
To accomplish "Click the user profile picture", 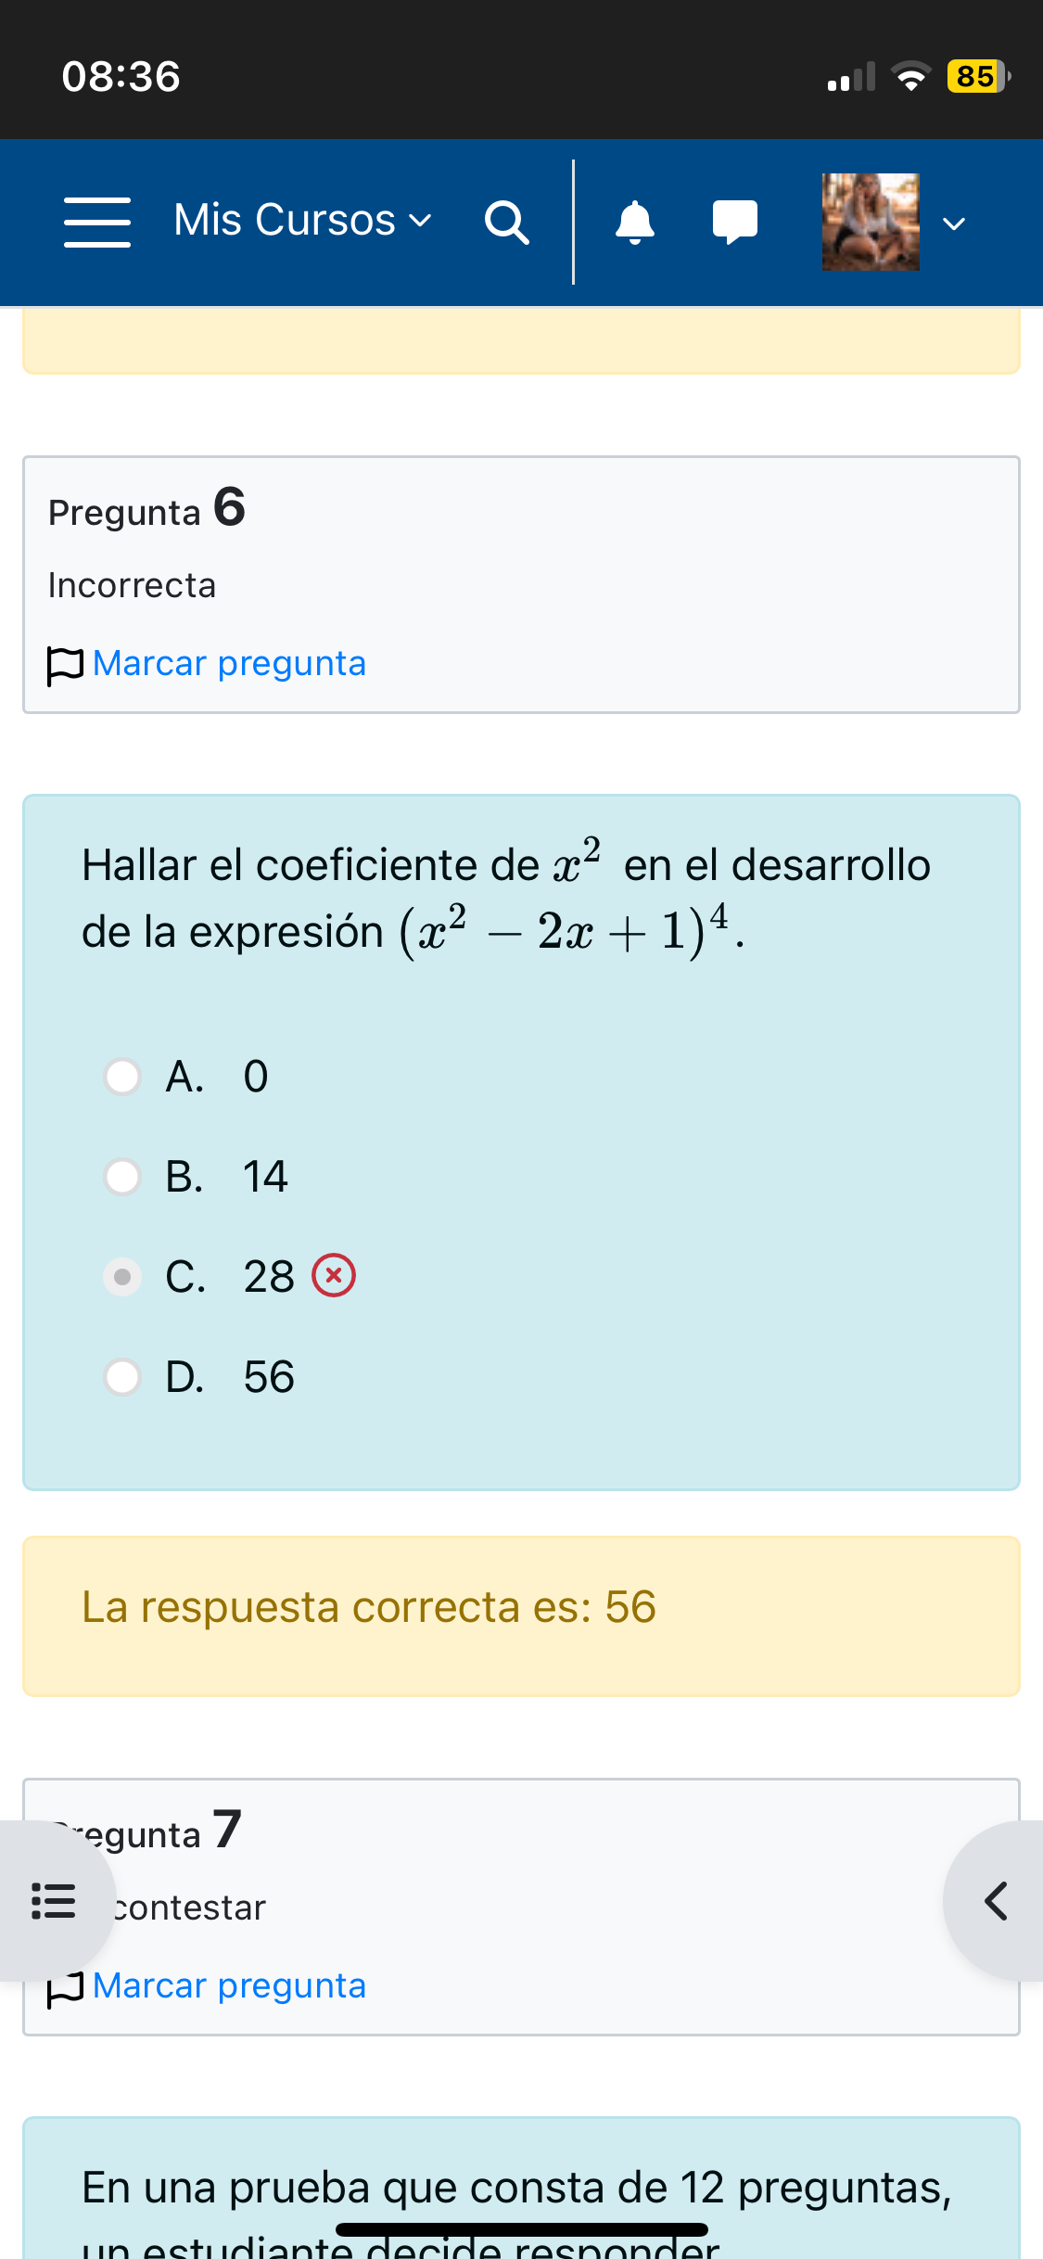I will click(x=871, y=222).
